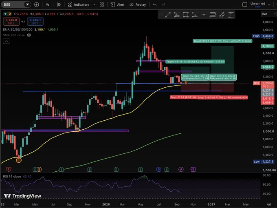Click the green 4,186.6 target price label
277x208 pixels.
point(268,46)
